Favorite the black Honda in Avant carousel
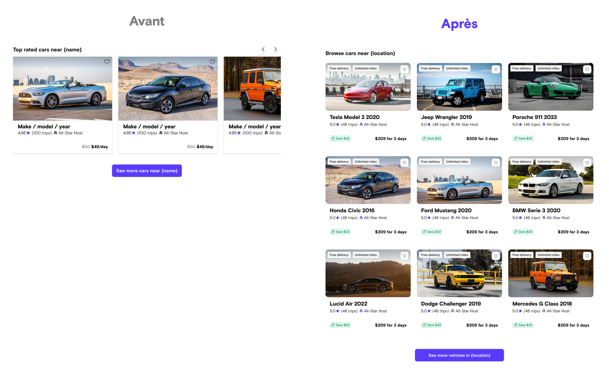The width and height of the screenshot is (609, 377). pos(212,62)
